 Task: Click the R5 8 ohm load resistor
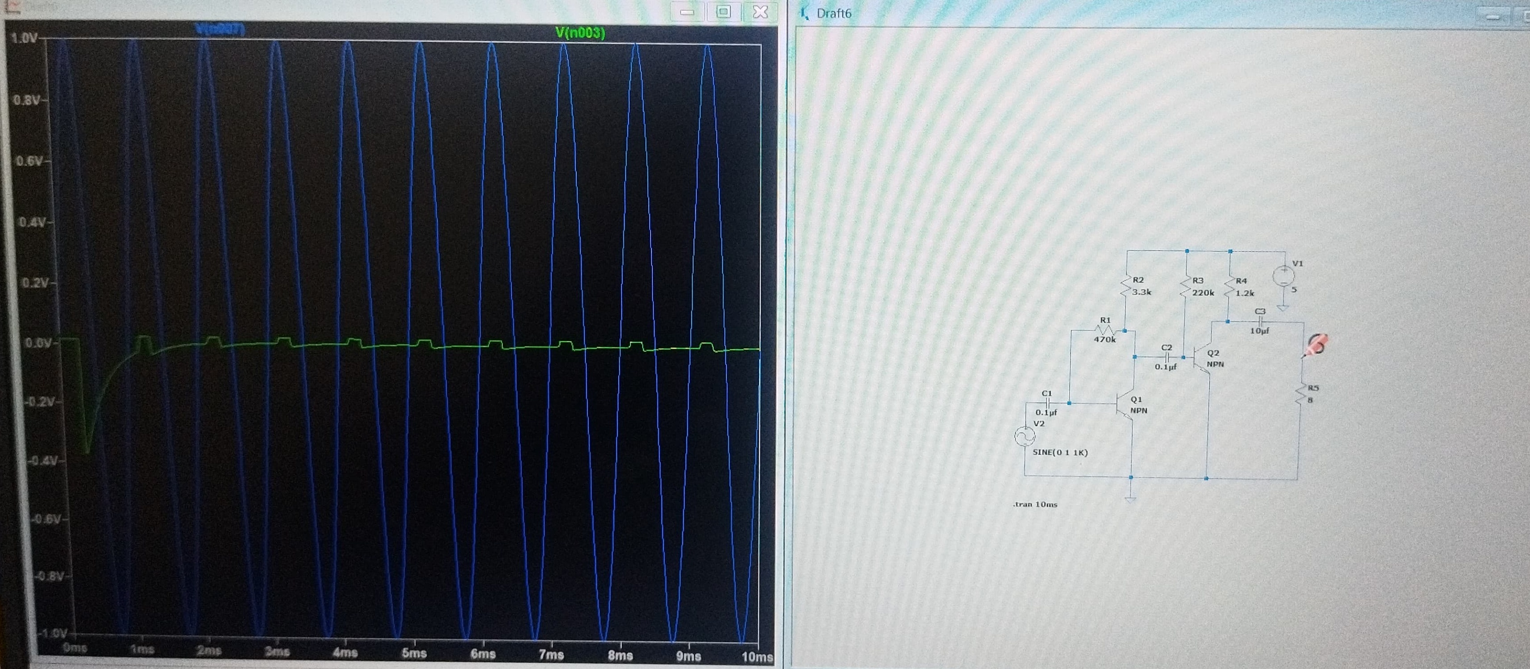coord(1301,394)
